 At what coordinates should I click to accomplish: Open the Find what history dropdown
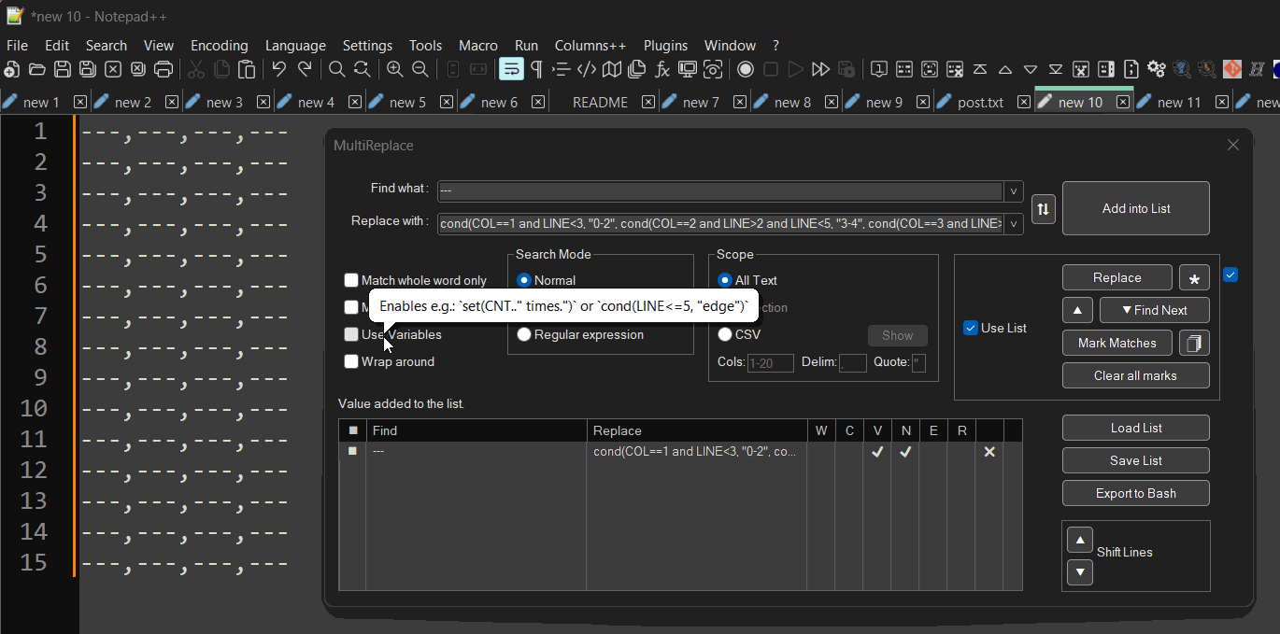pyautogui.click(x=1013, y=190)
